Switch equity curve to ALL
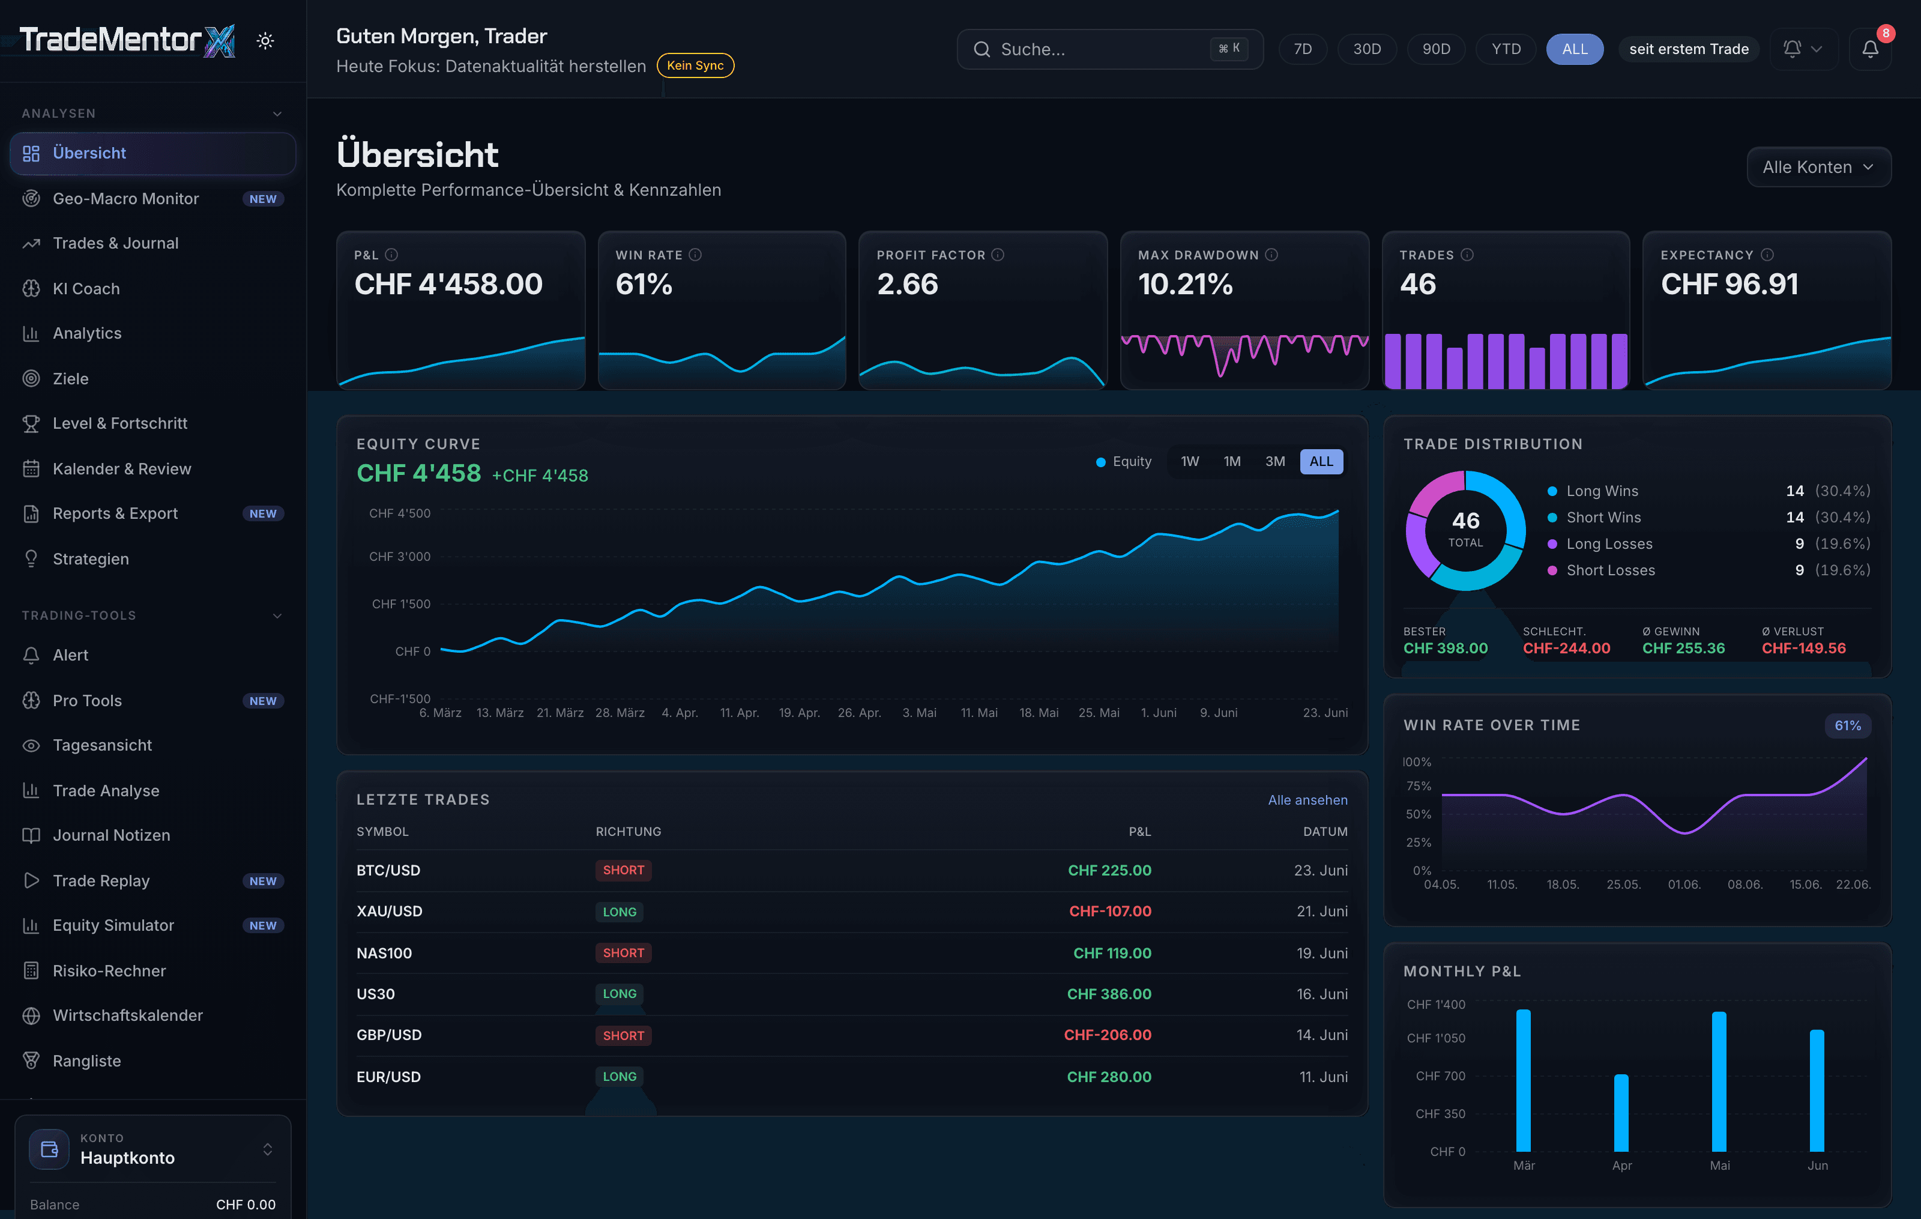The image size is (1921, 1219). click(x=1321, y=462)
